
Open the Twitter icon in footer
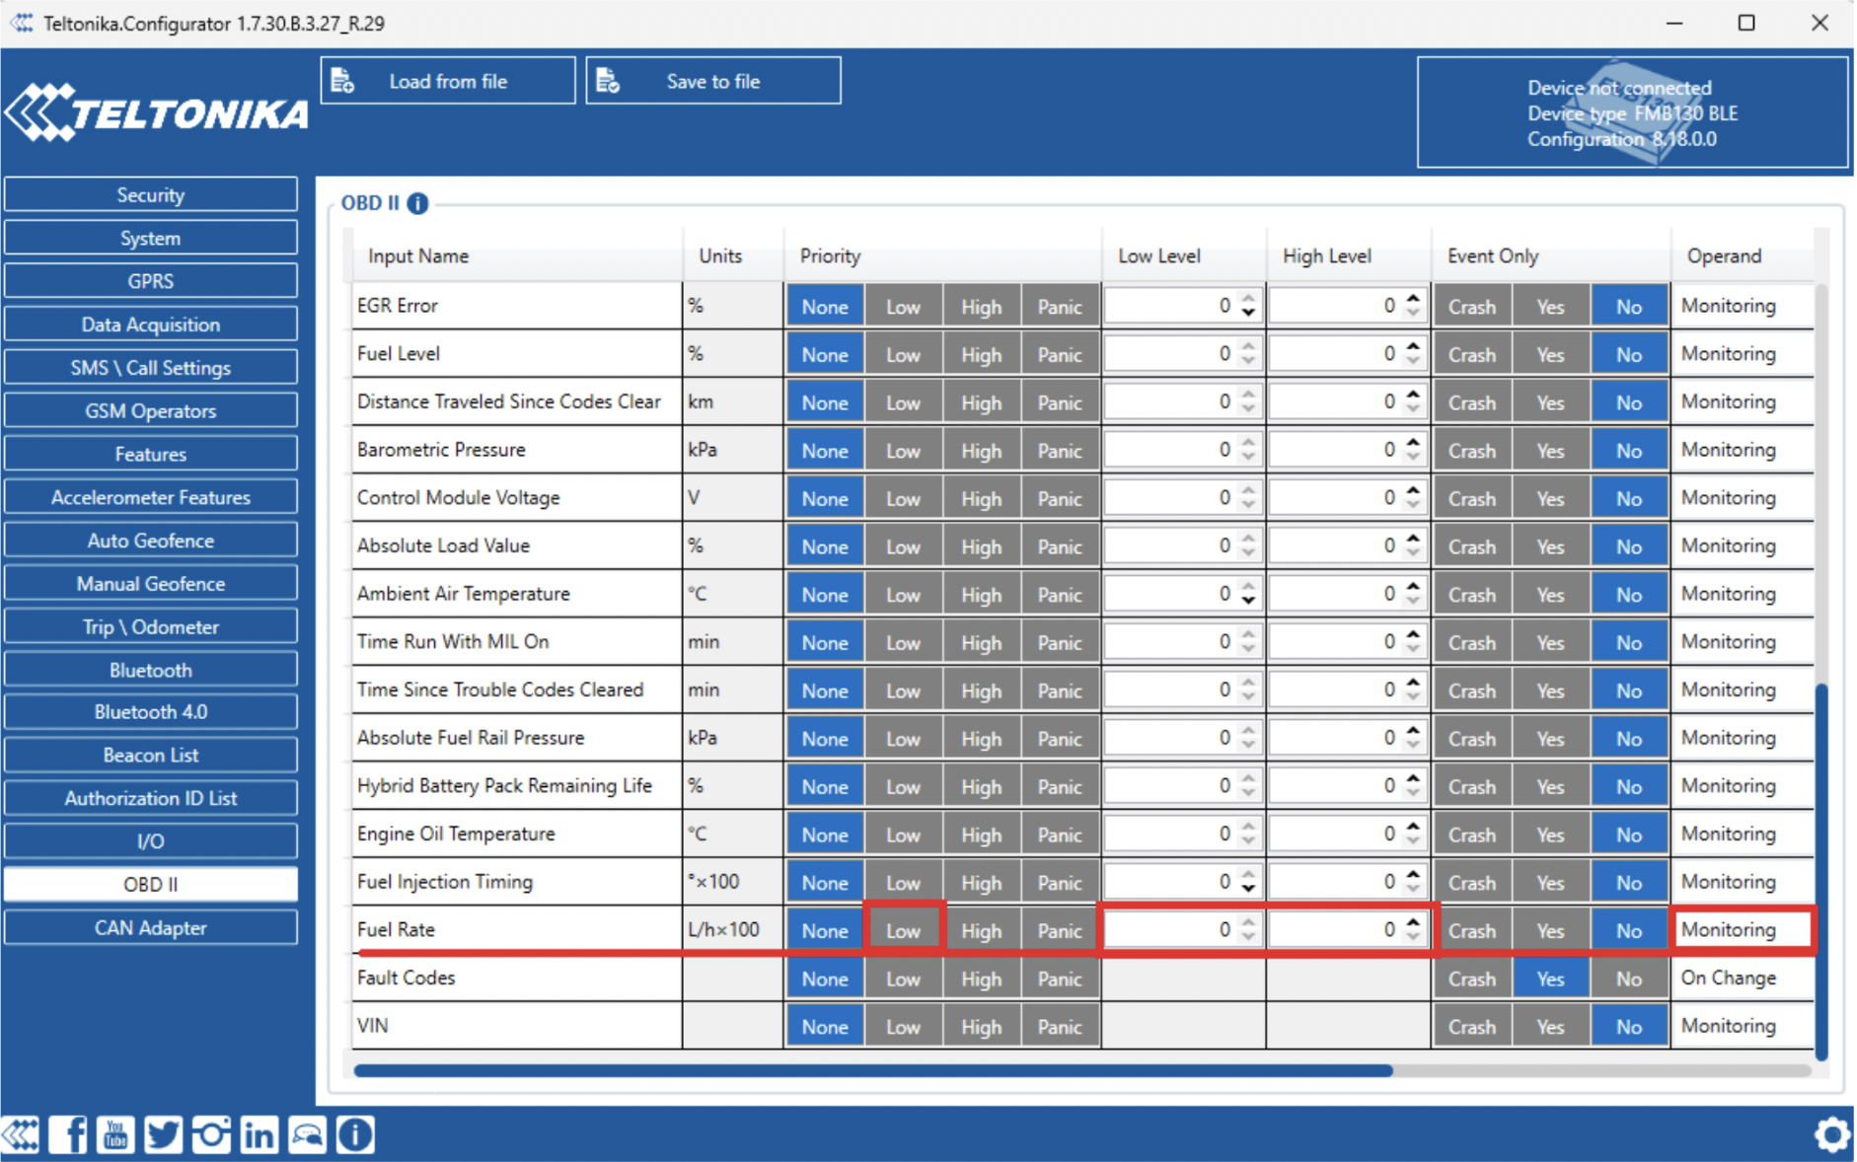point(163,1134)
